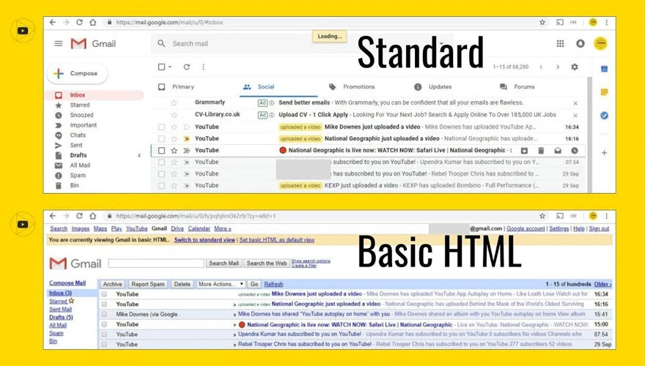Snooze the hovered email using the clock icon
Screen dimensions: 645x366
tap(574, 150)
